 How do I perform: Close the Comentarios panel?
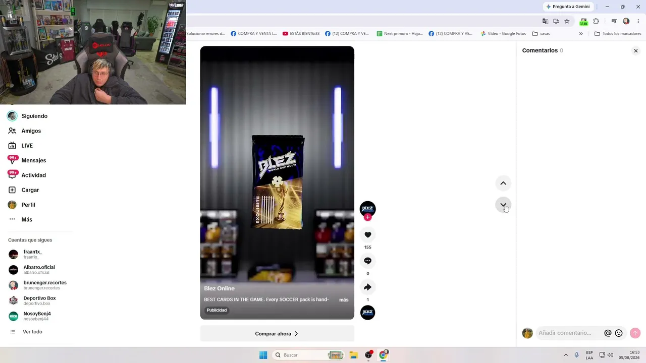coord(636,50)
